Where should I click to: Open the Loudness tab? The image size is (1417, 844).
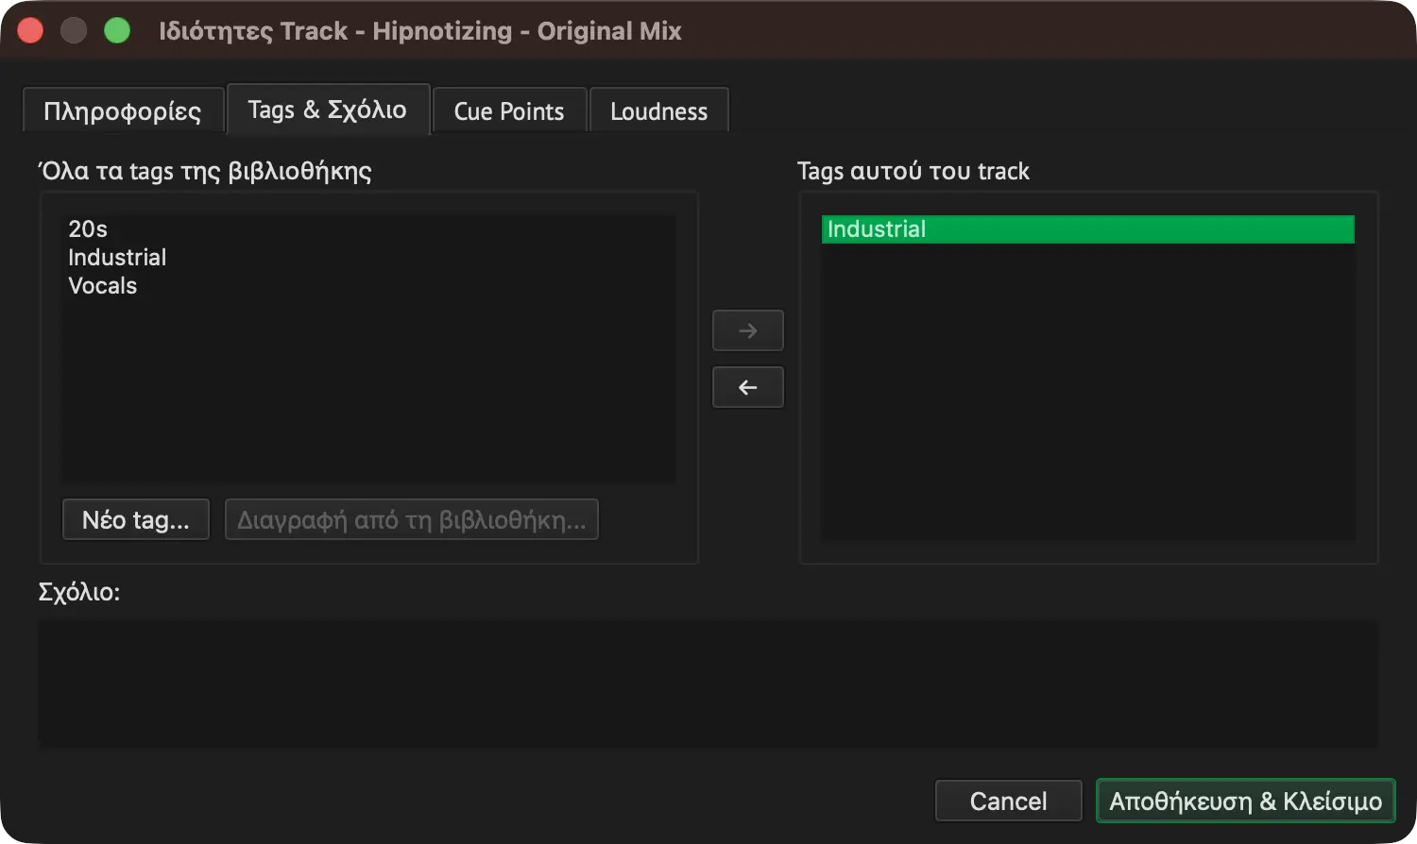coord(658,111)
